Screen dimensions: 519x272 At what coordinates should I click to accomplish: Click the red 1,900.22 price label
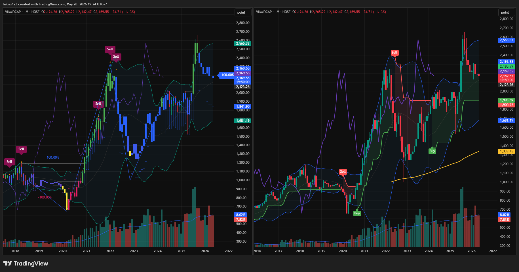point(507,105)
